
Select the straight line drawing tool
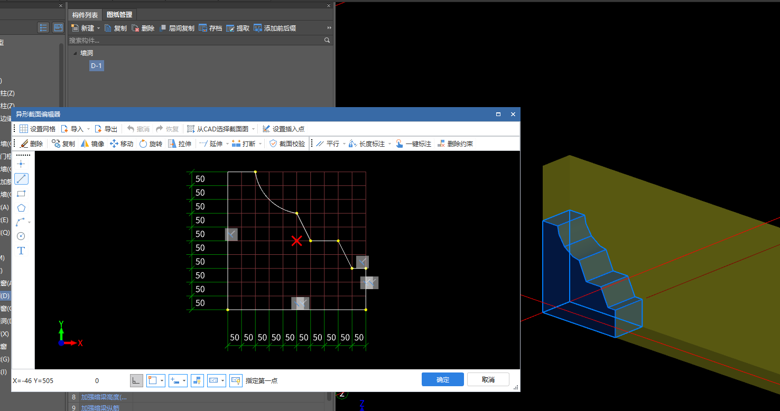tap(21, 179)
